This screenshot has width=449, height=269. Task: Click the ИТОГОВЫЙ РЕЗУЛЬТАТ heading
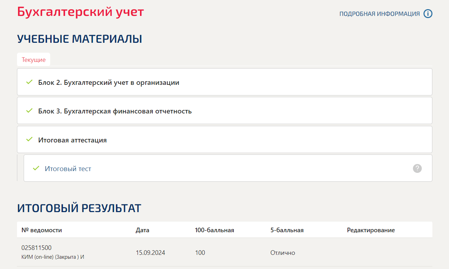pos(79,208)
